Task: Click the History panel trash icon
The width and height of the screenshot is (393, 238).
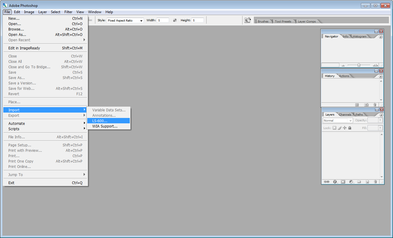Action: tap(375, 105)
